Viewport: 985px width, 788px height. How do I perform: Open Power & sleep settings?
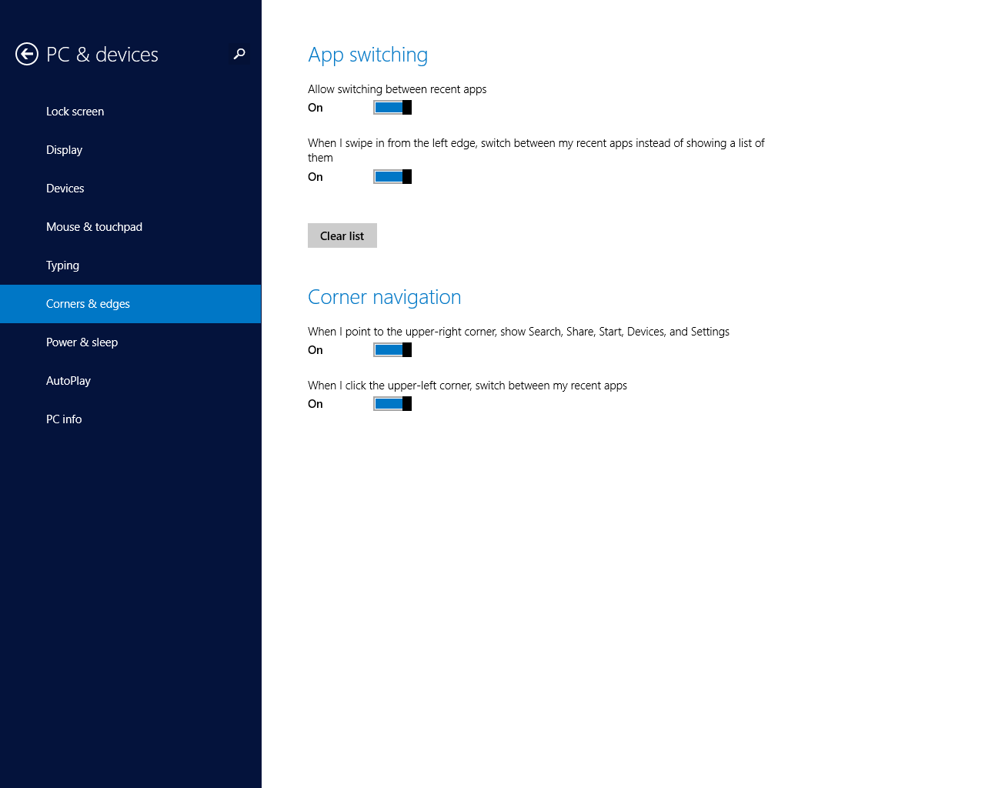click(x=82, y=342)
